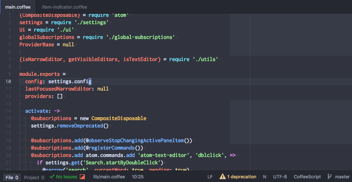Select the Project 0 linter tab
Screen dimensions: 352x182
point(34,177)
